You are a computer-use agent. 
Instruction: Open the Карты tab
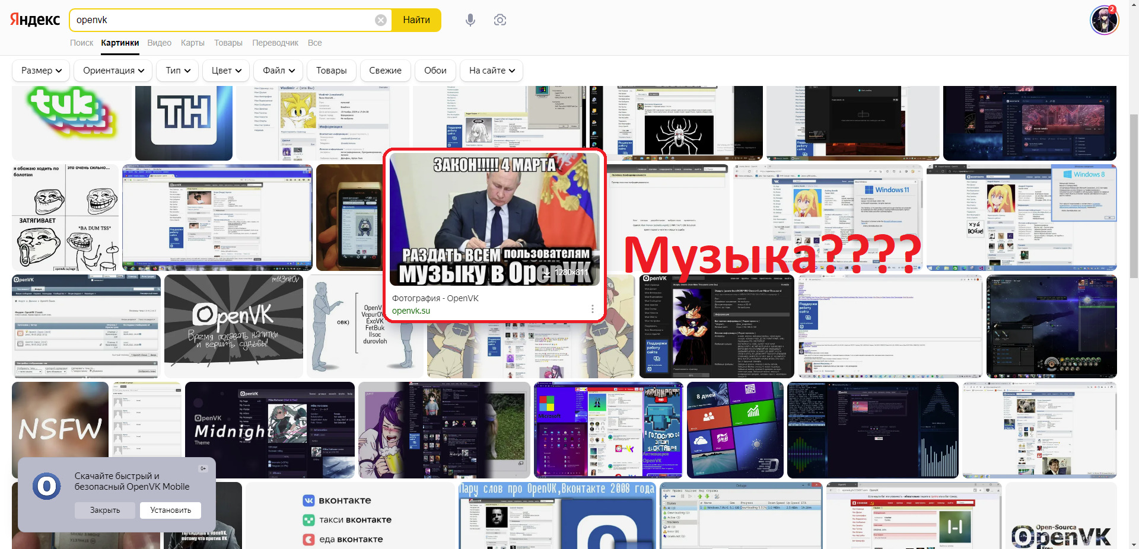(193, 43)
